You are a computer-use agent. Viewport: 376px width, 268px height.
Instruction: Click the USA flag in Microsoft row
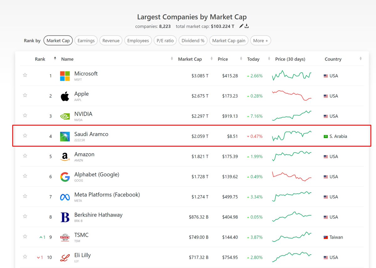(326, 76)
